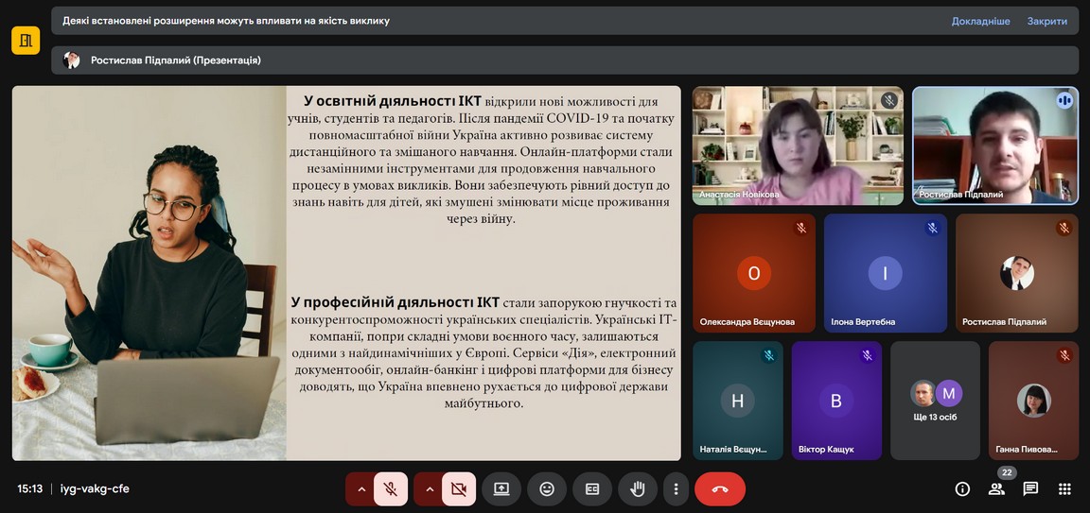The width and height of the screenshot is (1090, 513).
Task: Raise your hand in the meeting
Action: [638, 489]
